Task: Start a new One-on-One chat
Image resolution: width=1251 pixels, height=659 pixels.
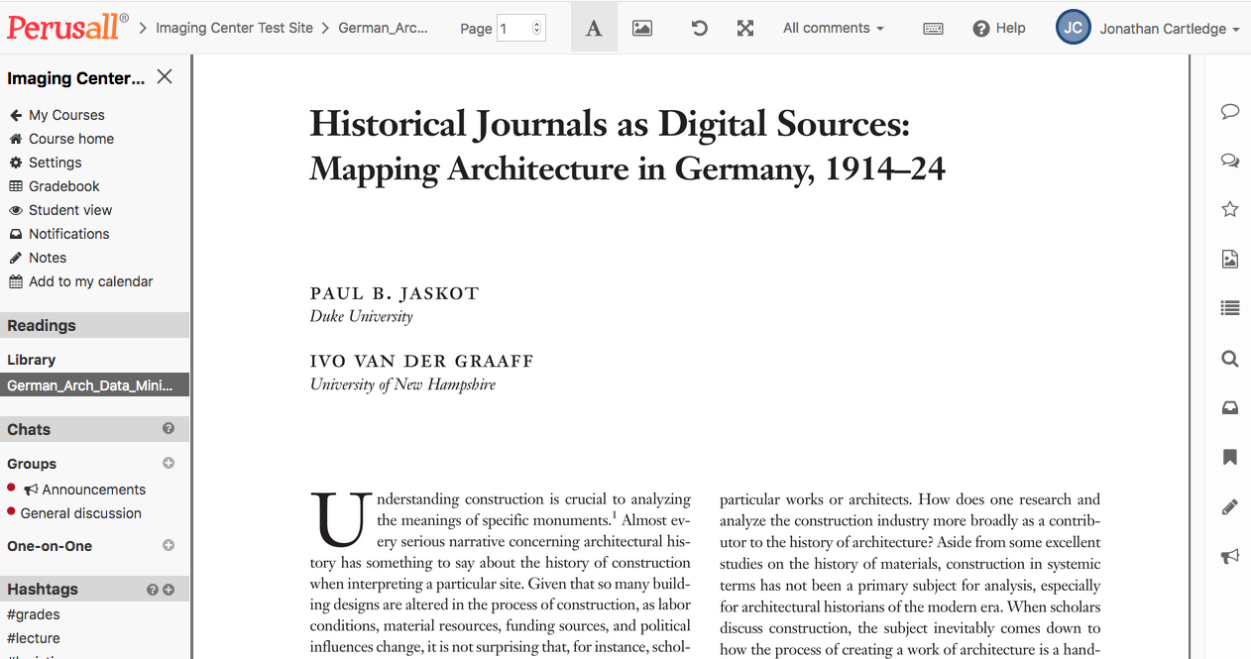Action: click(x=169, y=545)
